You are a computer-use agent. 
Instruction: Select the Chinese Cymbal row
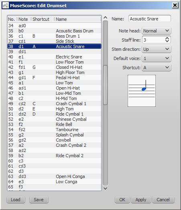tap(55, 119)
